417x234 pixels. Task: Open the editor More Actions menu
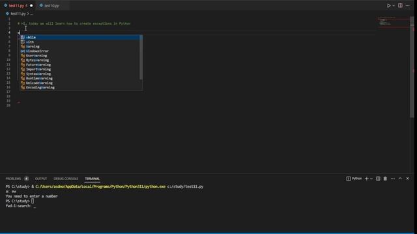(x=407, y=6)
